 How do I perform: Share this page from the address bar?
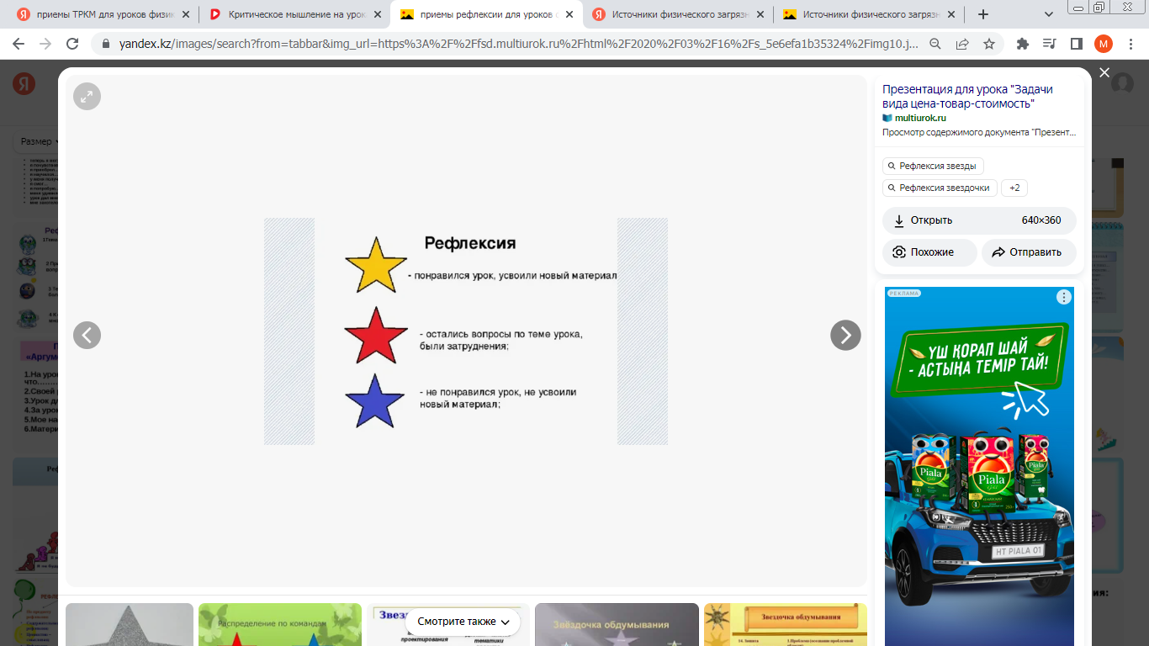tap(962, 44)
